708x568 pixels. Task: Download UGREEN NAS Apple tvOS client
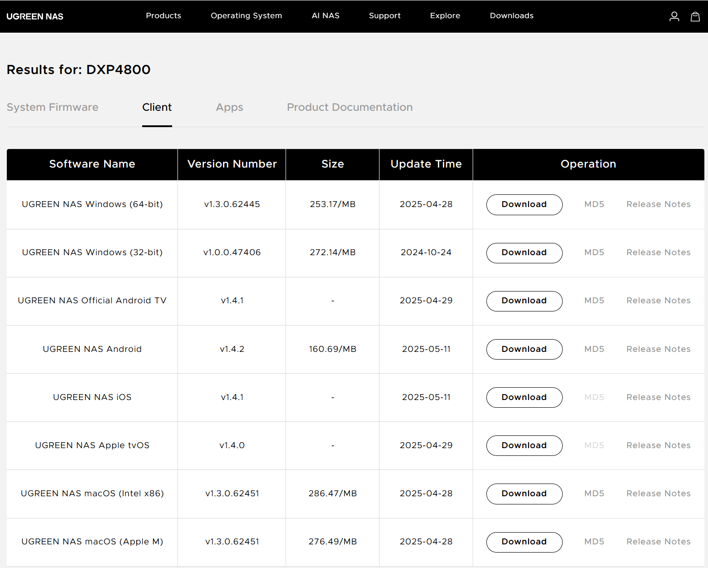525,445
